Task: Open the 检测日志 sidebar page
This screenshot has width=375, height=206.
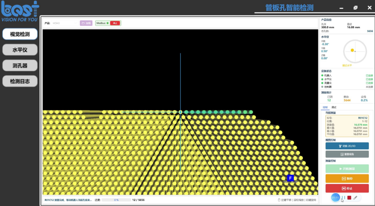Action: 20,81
